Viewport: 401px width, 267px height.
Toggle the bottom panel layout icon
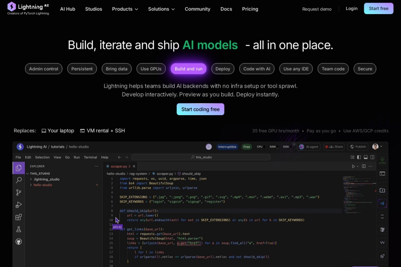click(x=366, y=157)
